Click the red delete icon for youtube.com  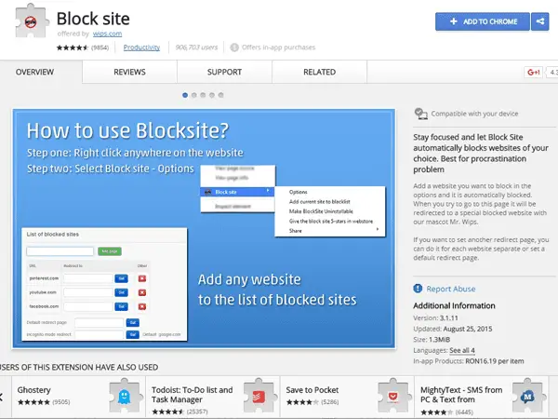tap(142, 292)
